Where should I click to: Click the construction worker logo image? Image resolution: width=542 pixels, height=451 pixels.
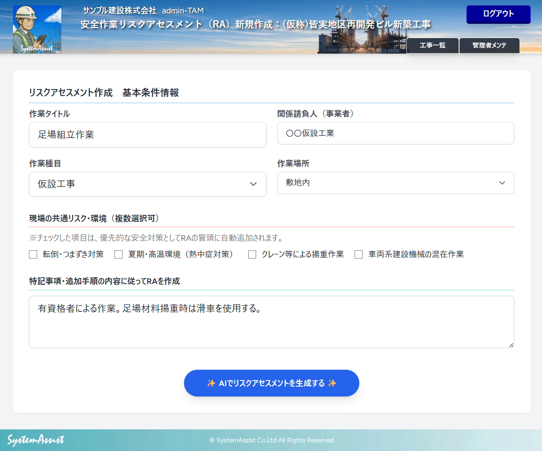pos(37,29)
